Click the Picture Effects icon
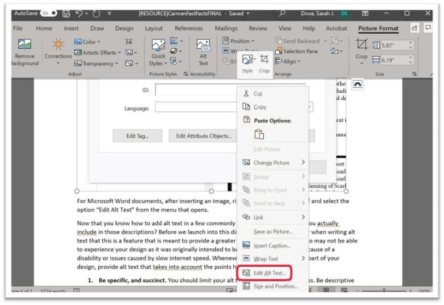The height and width of the screenshot is (305, 444). coord(176,51)
